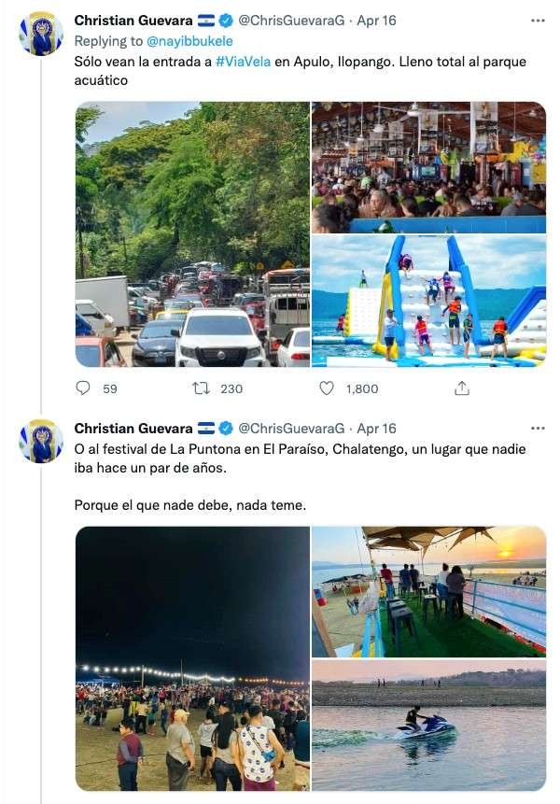Like the tweet with 1,800 likes
Viewport: 560px width, 804px height.
coord(327,388)
